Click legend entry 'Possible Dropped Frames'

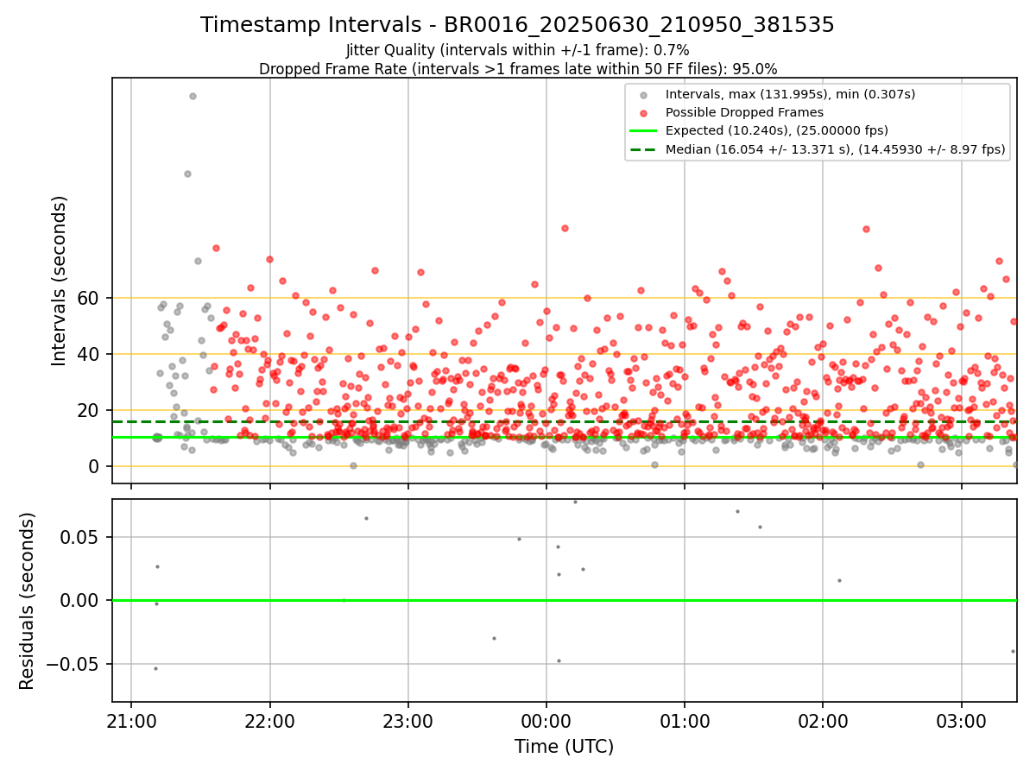(744, 112)
